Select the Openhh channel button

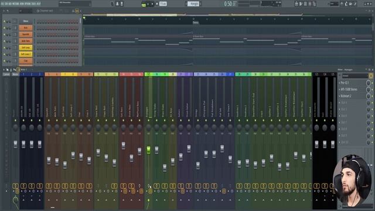coord(26,35)
